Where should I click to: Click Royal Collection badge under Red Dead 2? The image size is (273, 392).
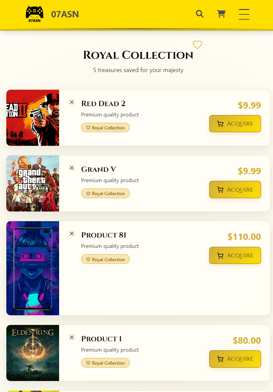click(x=105, y=128)
